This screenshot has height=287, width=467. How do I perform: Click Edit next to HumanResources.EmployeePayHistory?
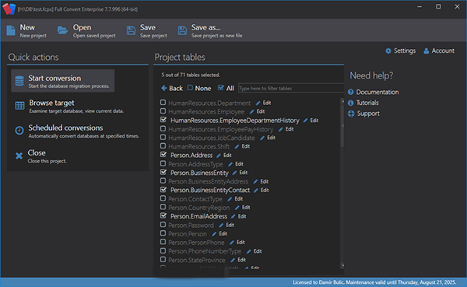(290, 129)
